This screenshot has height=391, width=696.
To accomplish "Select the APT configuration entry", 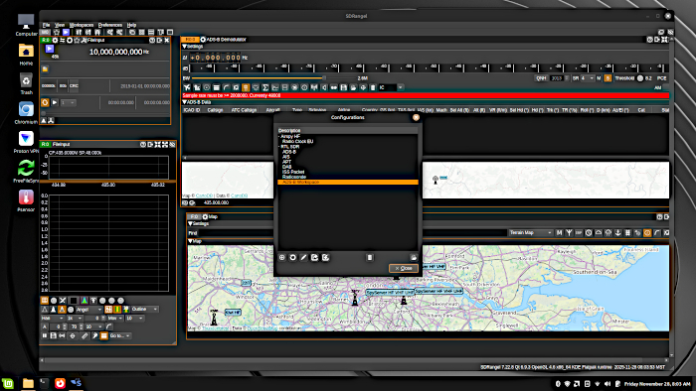I will click(x=286, y=162).
